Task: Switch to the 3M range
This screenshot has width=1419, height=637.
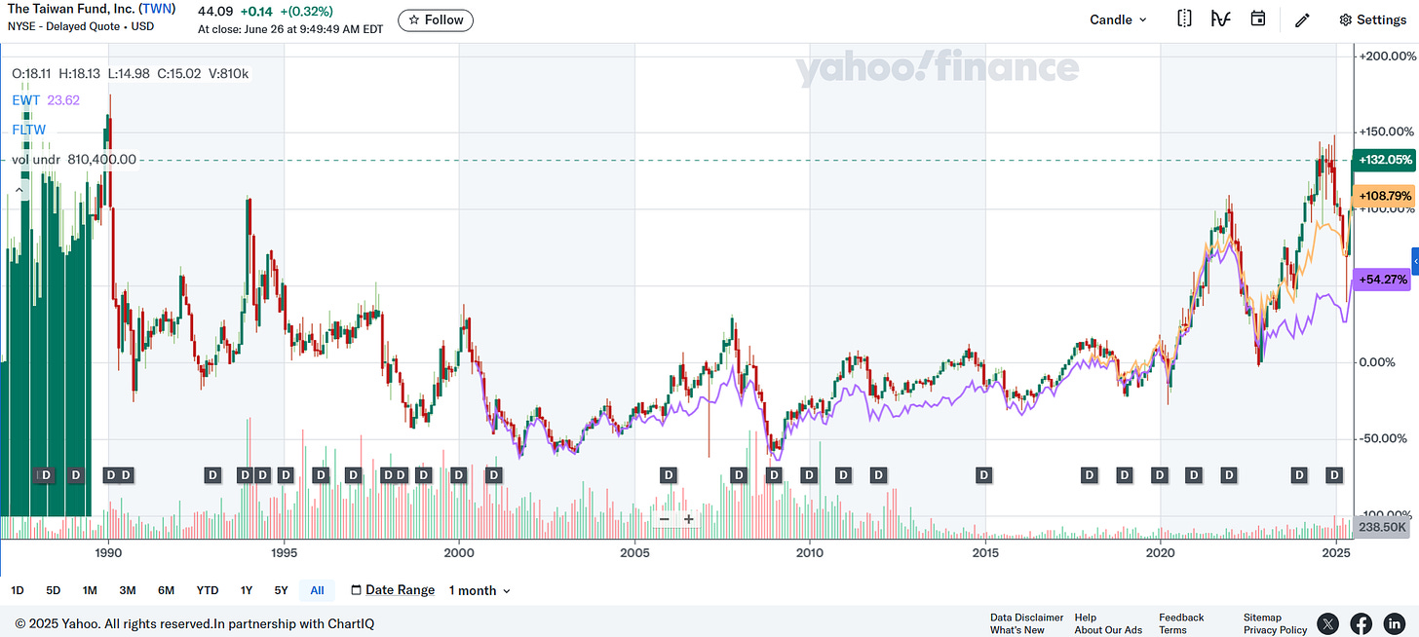Action: (x=128, y=590)
